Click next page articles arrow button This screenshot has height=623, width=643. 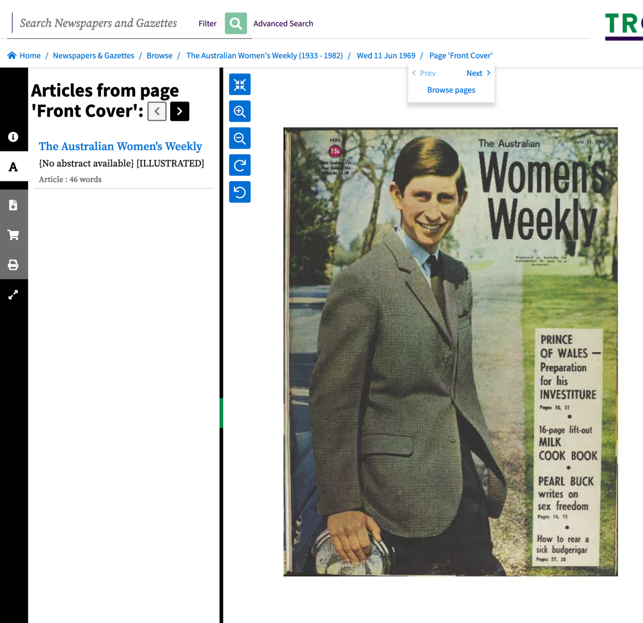coord(180,111)
